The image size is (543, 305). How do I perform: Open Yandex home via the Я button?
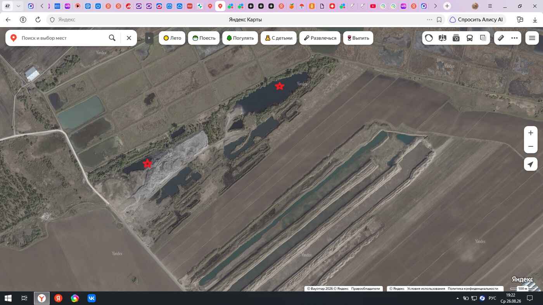23,20
